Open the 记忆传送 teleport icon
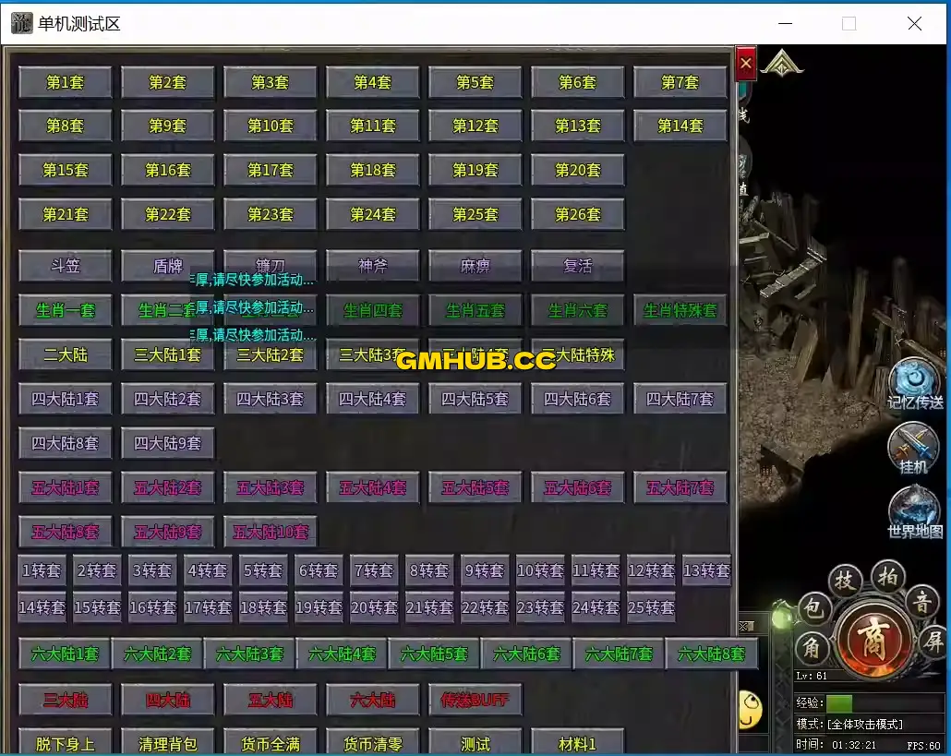The width and height of the screenshot is (951, 756). point(915,380)
